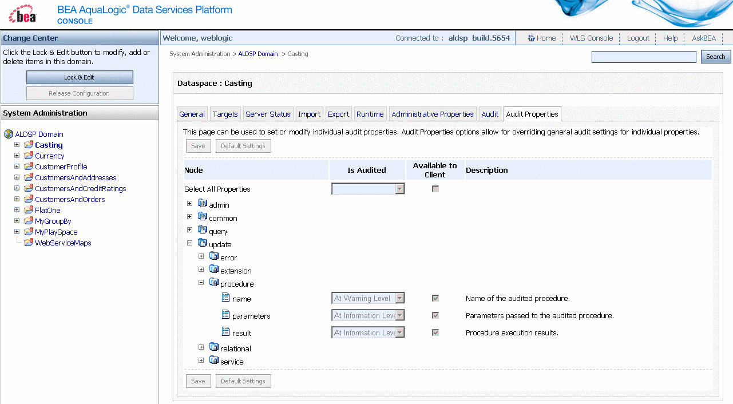Switch to the Runtime tab
Image resolution: width=733 pixels, height=404 pixels.
(370, 114)
